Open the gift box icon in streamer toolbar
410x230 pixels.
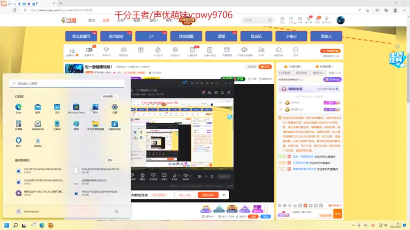click(140, 51)
